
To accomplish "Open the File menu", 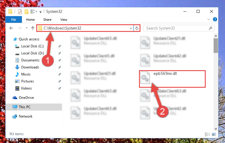I will [x=14, y=20].
